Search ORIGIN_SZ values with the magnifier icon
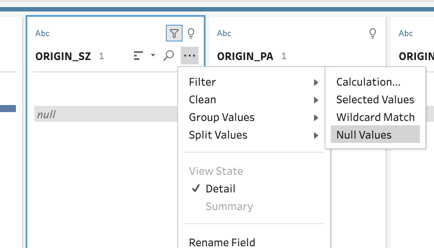The height and width of the screenshot is (248, 434). click(x=168, y=56)
